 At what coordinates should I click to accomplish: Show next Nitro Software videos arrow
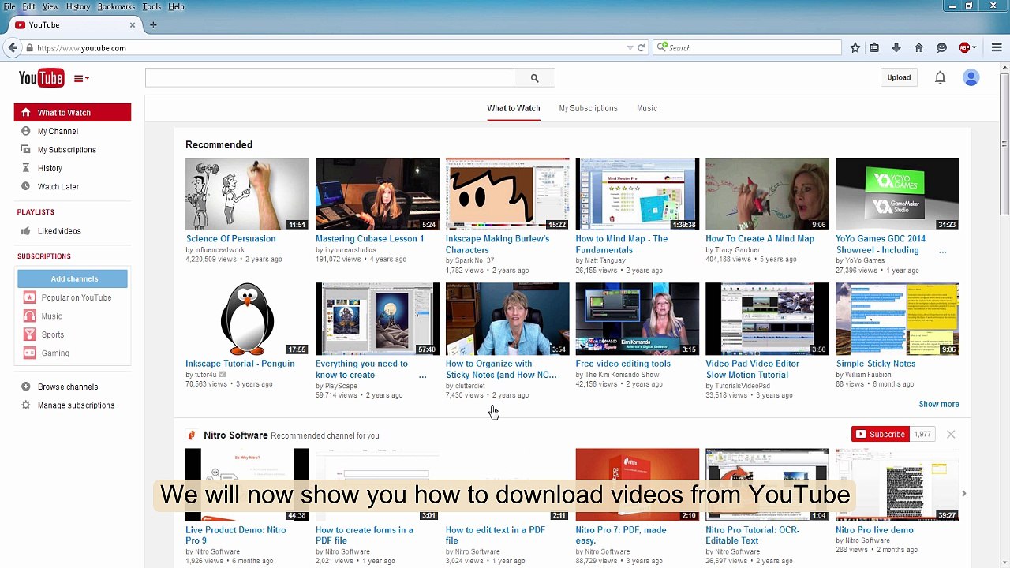pyautogui.click(x=963, y=493)
